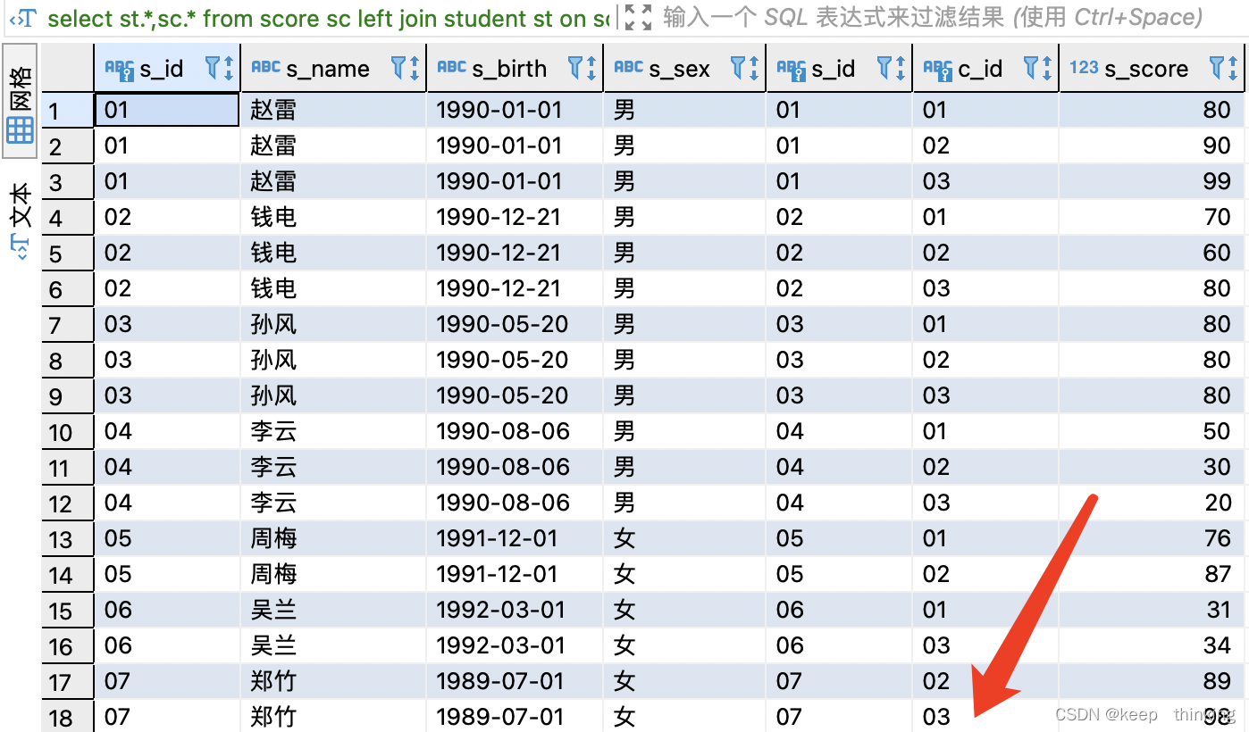
Task: Click the sort arrows on the s_birth column
Action: [590, 68]
